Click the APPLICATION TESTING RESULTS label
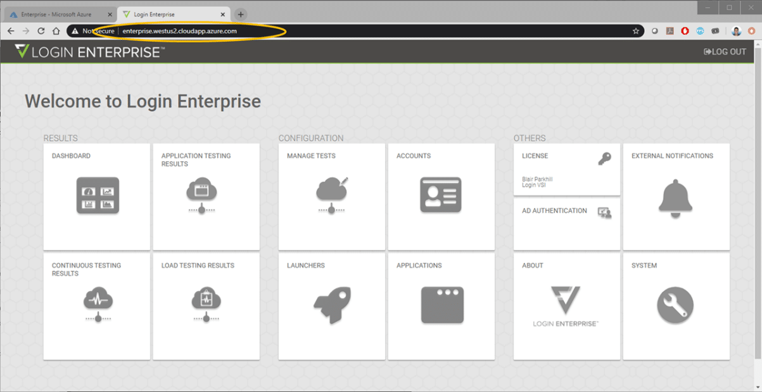 [x=196, y=159]
